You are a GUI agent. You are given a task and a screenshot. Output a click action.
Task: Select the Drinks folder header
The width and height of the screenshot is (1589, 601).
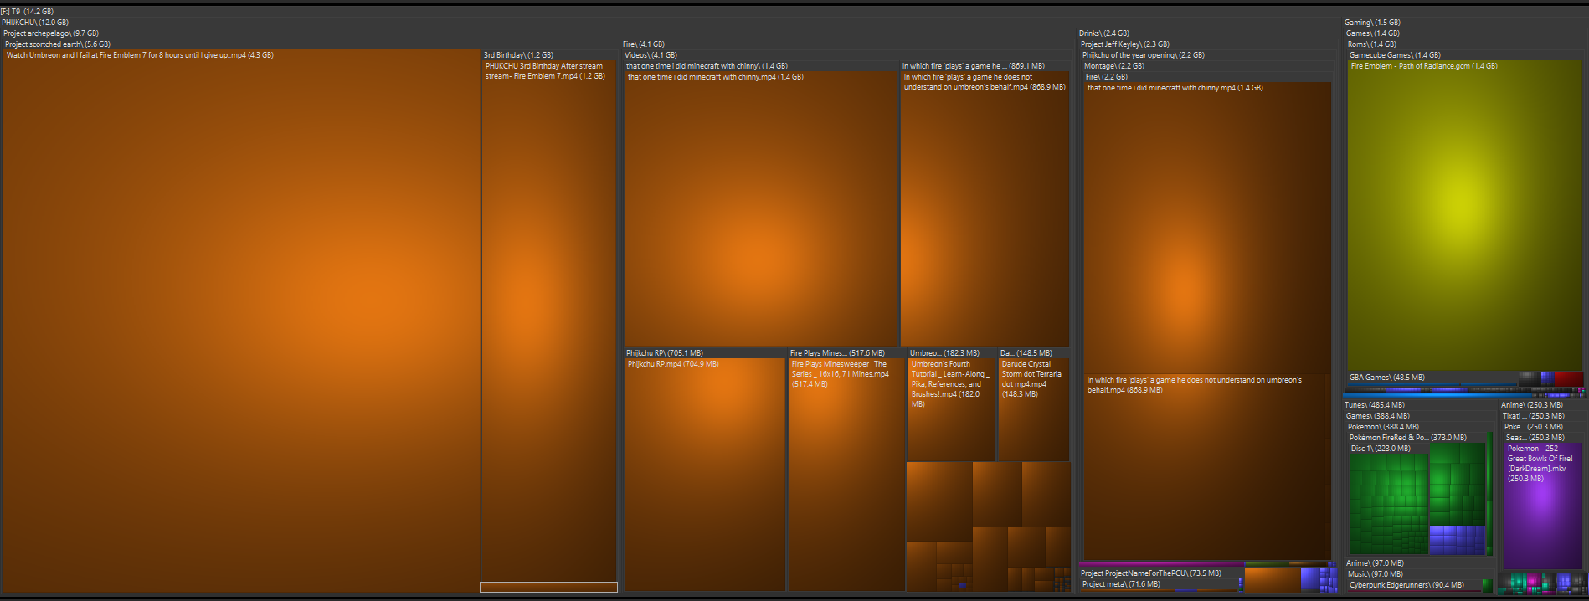(x=1103, y=33)
